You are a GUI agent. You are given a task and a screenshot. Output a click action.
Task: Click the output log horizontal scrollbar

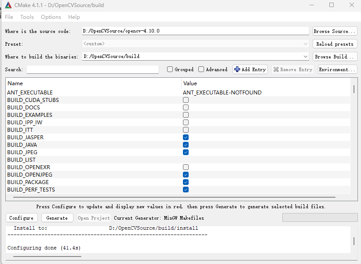[x=47, y=256]
